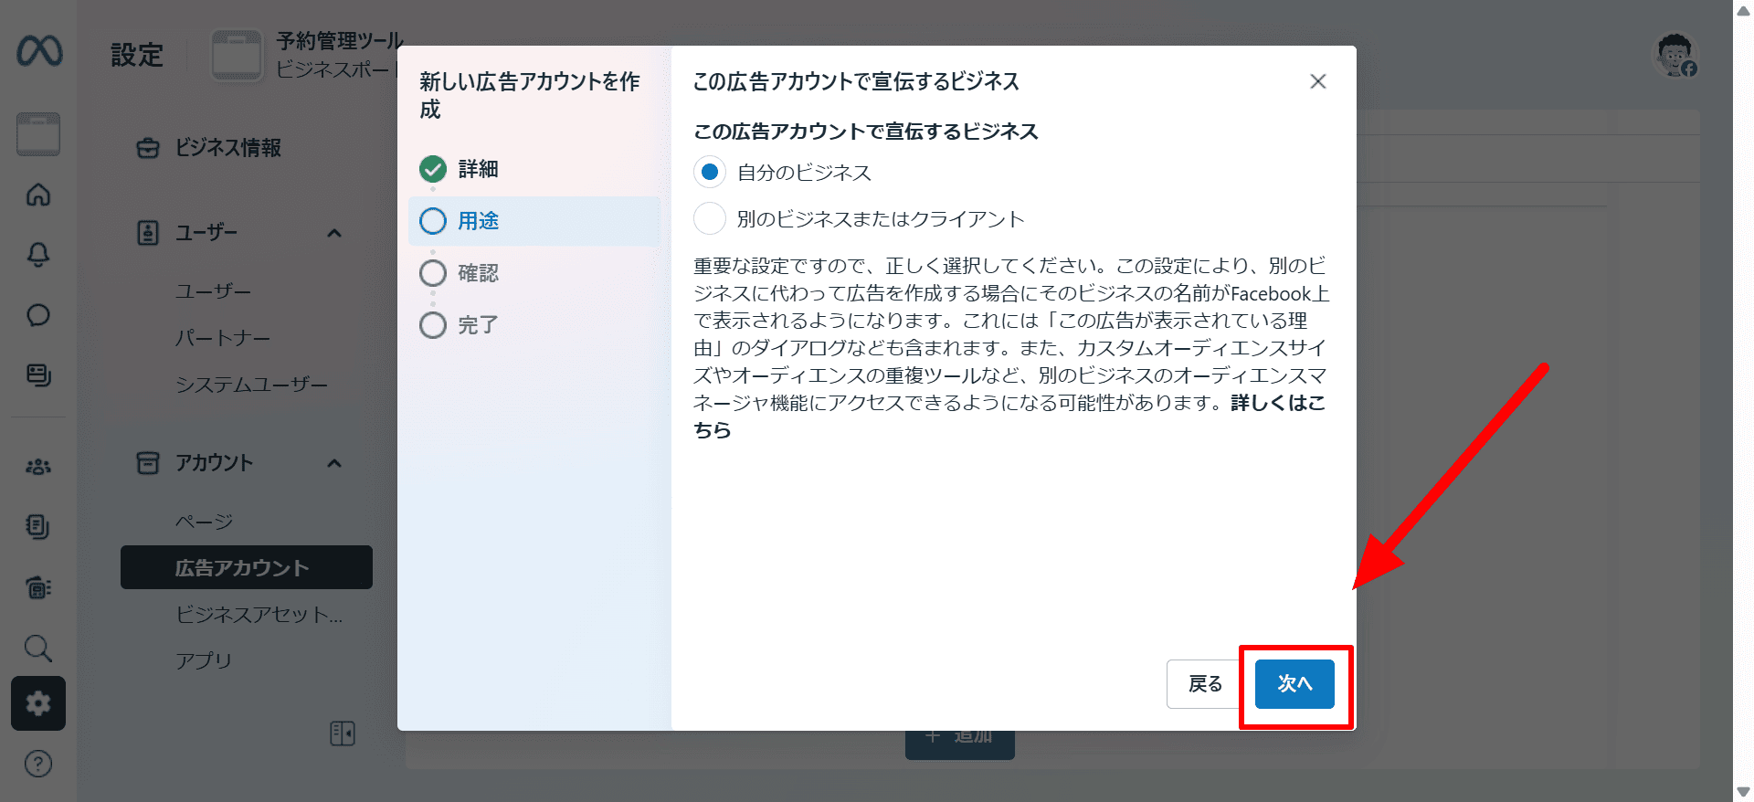Viewport: 1754px width, 802px height.
Task: Select the 確認 step in the wizard
Action: pos(460,273)
